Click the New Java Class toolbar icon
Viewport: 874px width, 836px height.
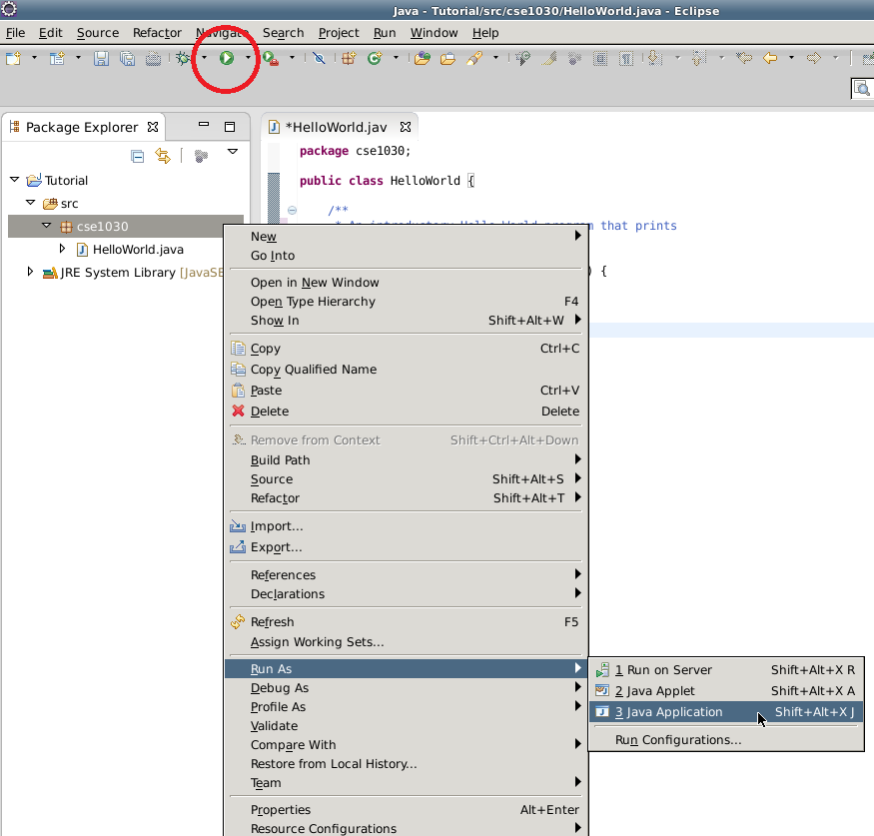click(x=375, y=58)
